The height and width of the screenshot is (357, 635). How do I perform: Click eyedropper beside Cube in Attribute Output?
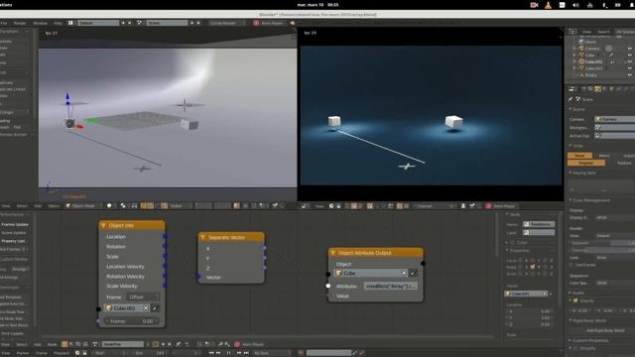pos(413,274)
